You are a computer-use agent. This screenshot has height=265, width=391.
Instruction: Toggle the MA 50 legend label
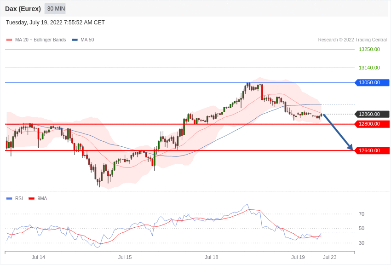point(87,40)
